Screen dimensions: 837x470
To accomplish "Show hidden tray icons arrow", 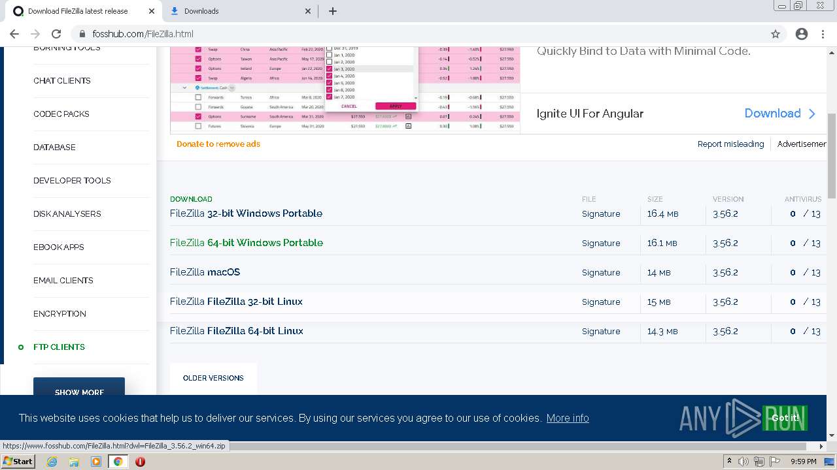I will [x=729, y=462].
